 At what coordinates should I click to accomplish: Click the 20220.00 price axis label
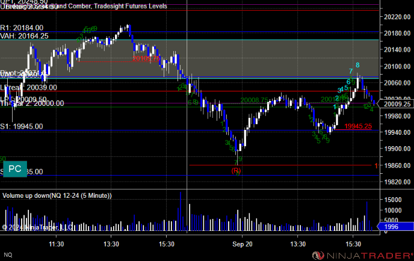[397, 17]
